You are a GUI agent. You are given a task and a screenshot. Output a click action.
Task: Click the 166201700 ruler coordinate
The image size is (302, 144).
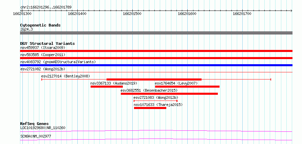242,14
